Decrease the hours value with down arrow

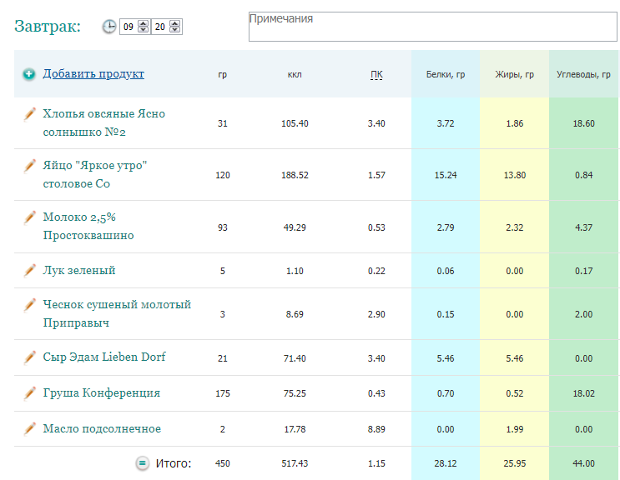(144, 30)
